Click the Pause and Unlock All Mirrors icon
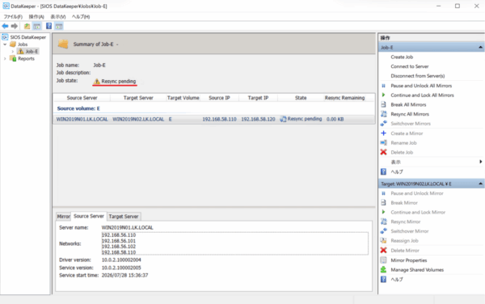Viewport: 485px width, 304px height. 383,86
